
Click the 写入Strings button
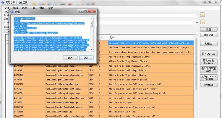209,54
